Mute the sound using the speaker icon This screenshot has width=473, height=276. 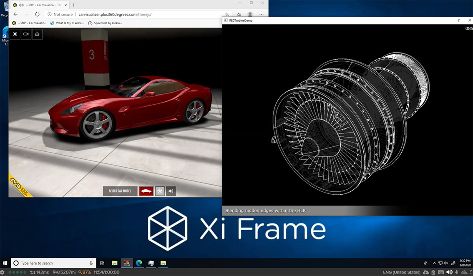point(171,191)
